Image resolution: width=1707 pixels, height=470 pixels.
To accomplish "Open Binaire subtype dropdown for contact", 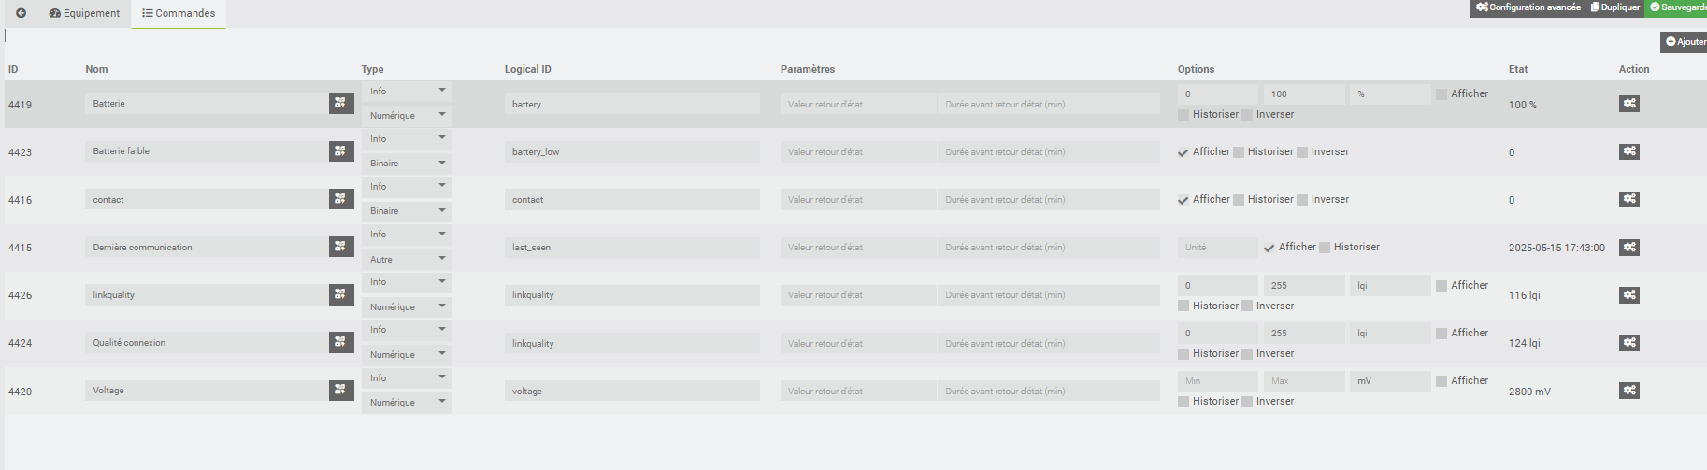I will (407, 211).
